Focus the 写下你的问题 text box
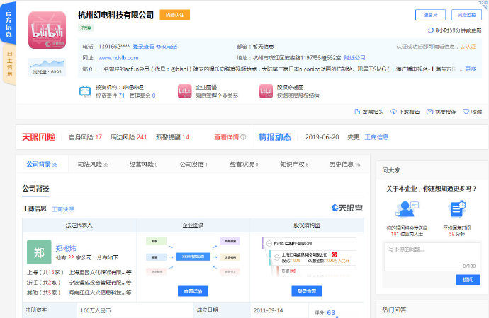Viewport: 489px width, 318px height. [x=432, y=257]
